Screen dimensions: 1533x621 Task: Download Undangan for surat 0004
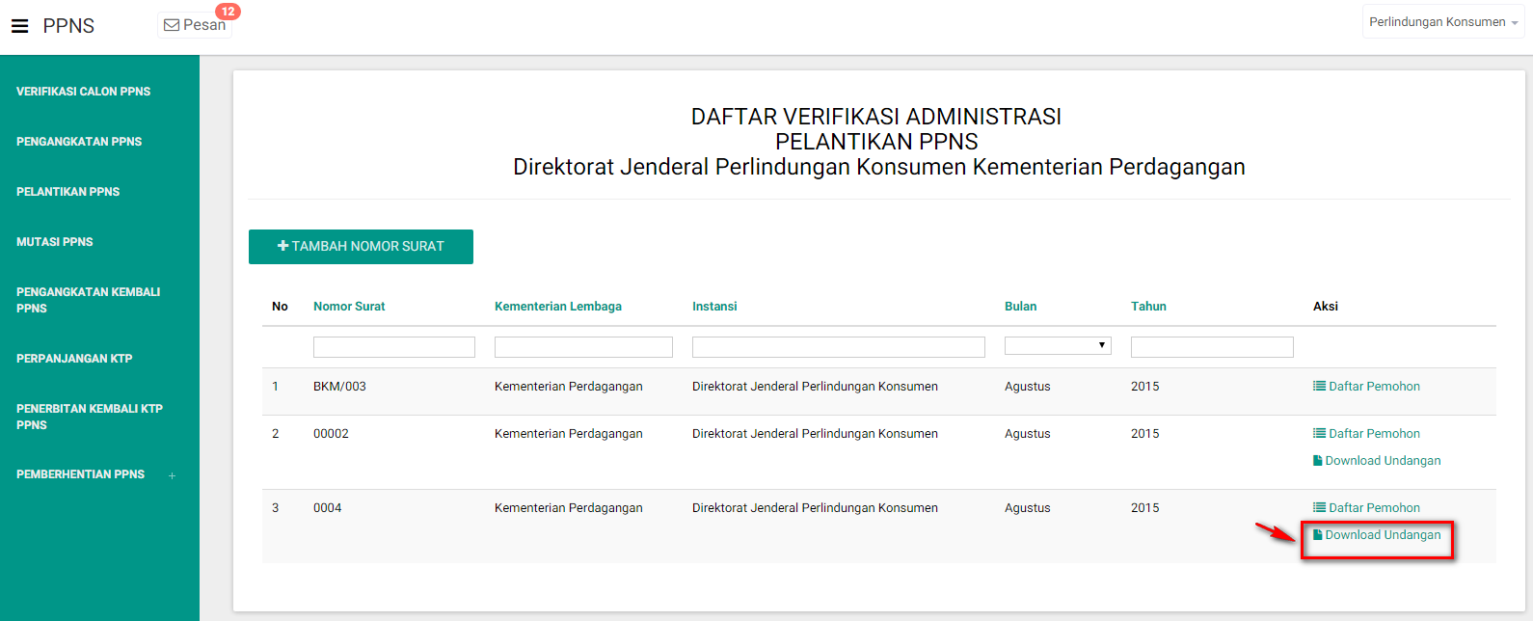point(1377,535)
